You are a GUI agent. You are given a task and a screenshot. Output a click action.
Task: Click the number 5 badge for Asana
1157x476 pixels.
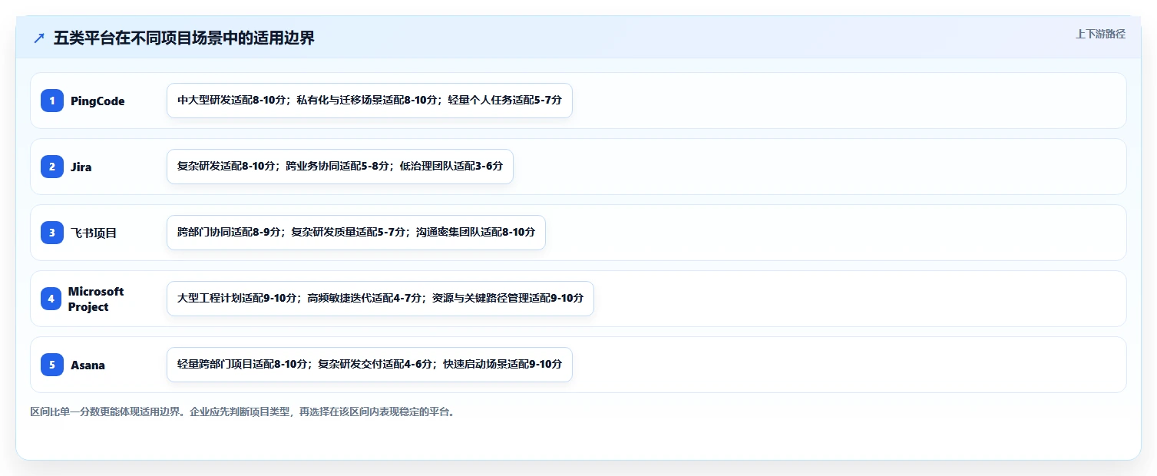52,365
